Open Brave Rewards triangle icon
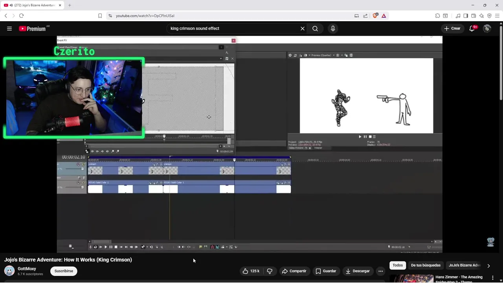This screenshot has height=283, width=503. tap(384, 16)
